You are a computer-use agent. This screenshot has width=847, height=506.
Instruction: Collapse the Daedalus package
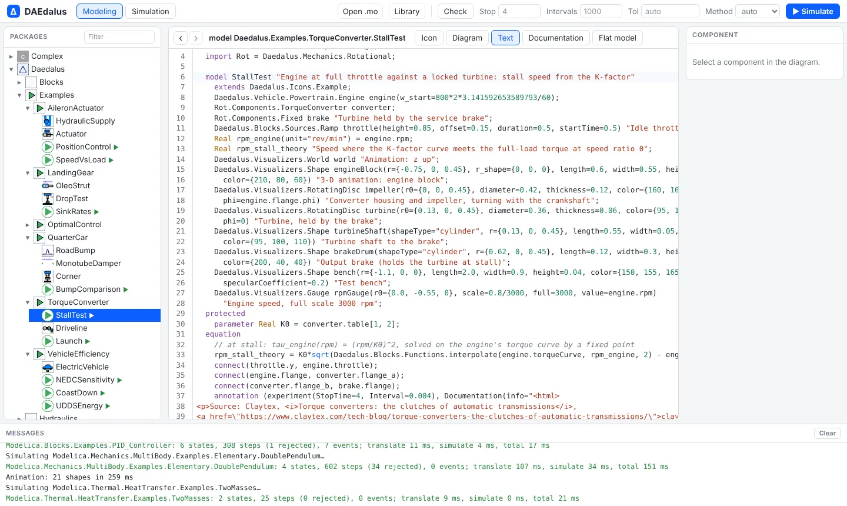tap(11, 69)
